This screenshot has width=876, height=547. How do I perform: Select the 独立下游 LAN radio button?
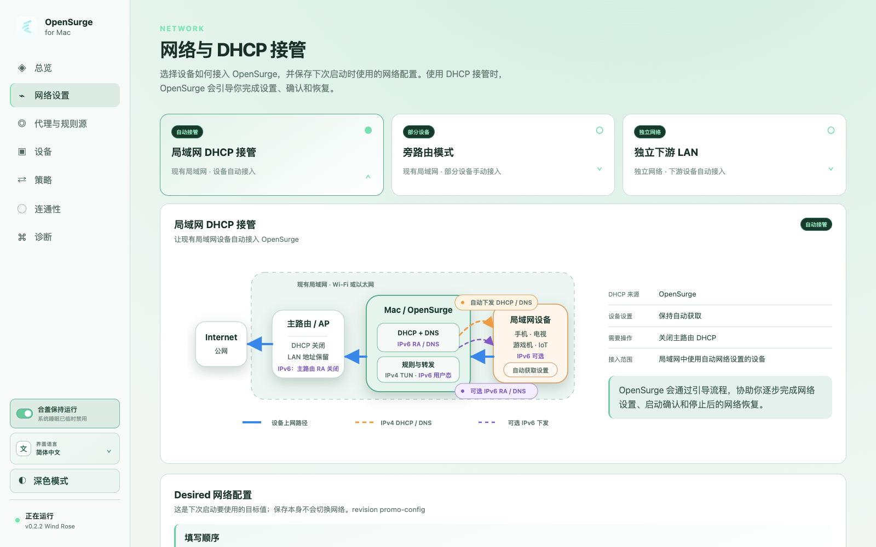pos(831,130)
